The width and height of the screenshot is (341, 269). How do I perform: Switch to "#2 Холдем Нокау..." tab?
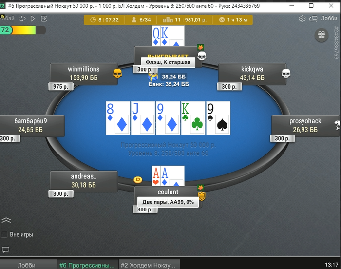point(149,265)
